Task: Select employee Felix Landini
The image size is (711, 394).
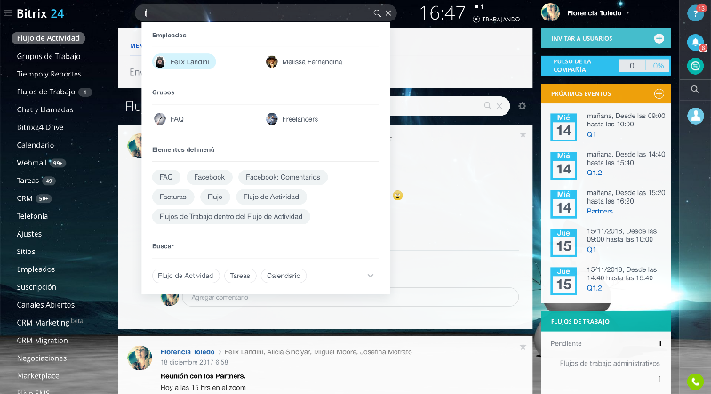Action: point(184,61)
